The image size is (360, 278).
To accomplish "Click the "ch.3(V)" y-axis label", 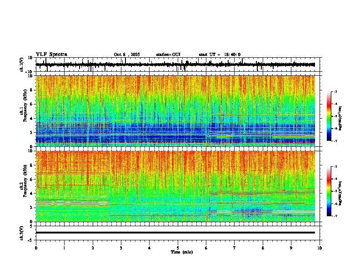I will tap(22, 233).
